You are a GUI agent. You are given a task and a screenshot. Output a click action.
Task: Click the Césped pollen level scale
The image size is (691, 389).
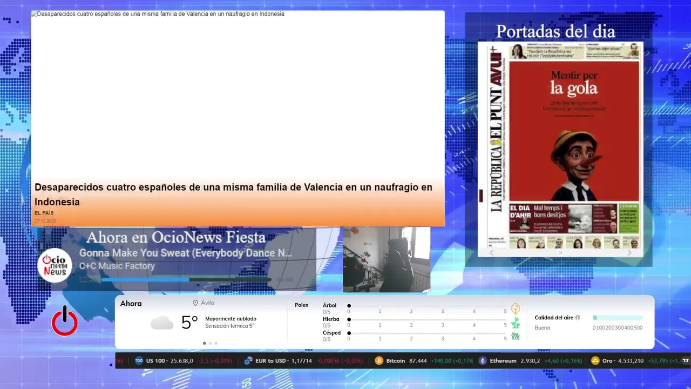coord(427,336)
